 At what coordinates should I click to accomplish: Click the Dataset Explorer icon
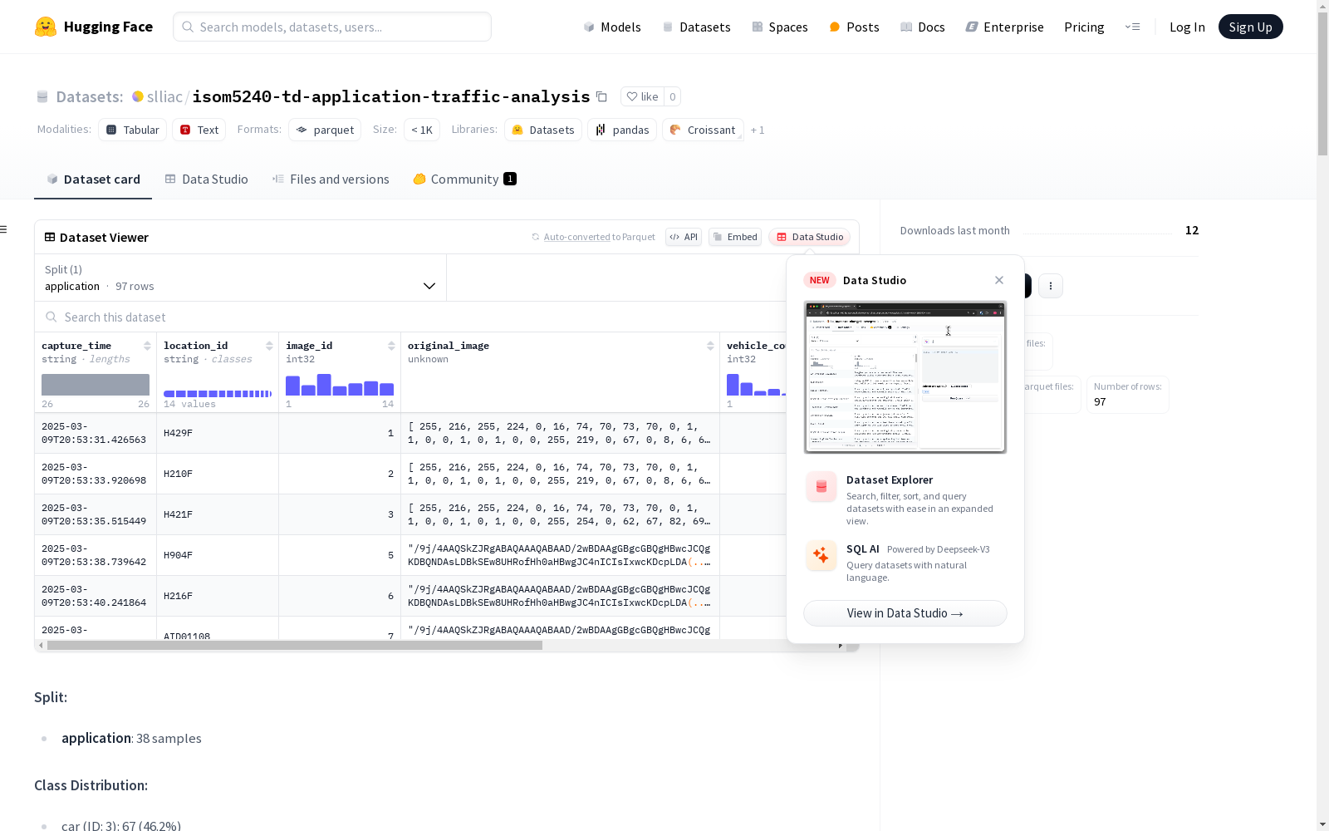point(821,487)
